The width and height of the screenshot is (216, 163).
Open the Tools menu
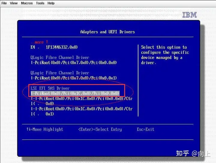click(x=40, y=3)
